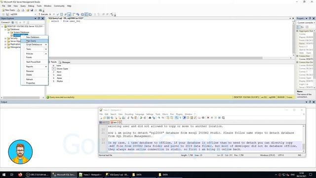Collapse the Aggregate Status section in Properties

pyautogui.click(x=297, y=31)
